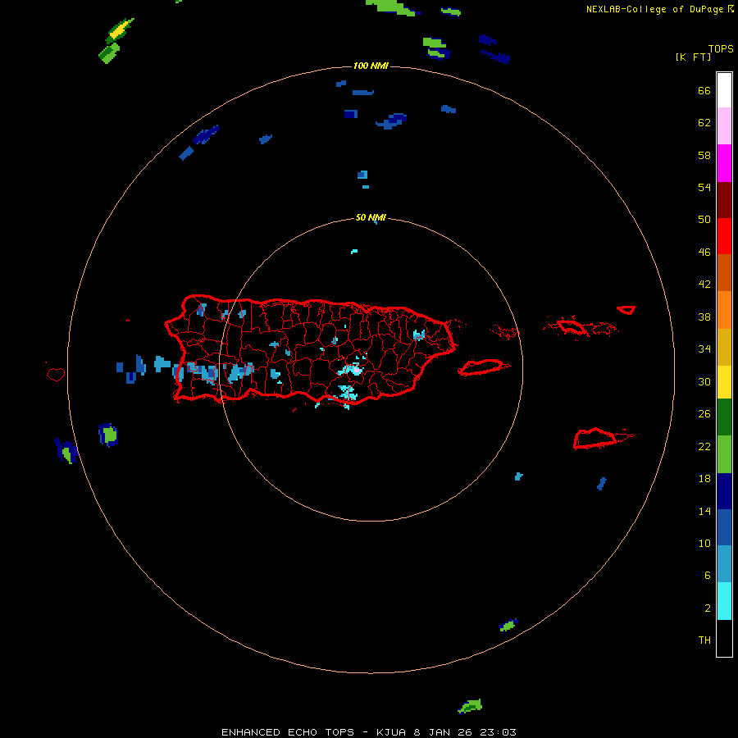This screenshot has height=738, width=738.
Task: Click the 14 value on the legend
Action: (704, 511)
